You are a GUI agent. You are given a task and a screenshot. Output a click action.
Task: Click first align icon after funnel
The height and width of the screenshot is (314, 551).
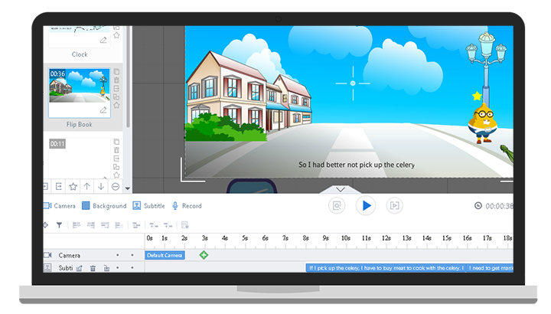tap(77, 225)
